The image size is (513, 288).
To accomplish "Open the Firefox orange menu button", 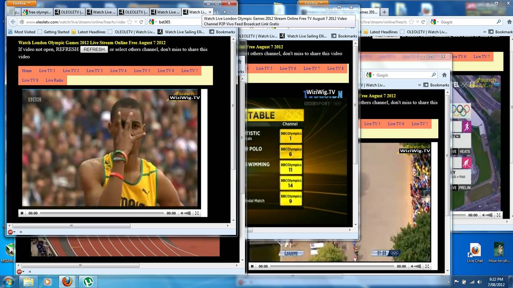I will [22, 3].
